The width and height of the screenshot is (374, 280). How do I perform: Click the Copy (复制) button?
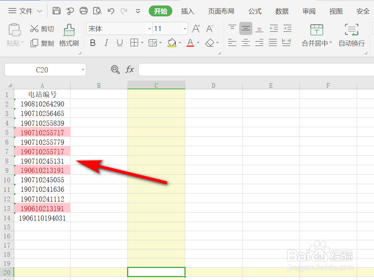pyautogui.click(x=42, y=43)
